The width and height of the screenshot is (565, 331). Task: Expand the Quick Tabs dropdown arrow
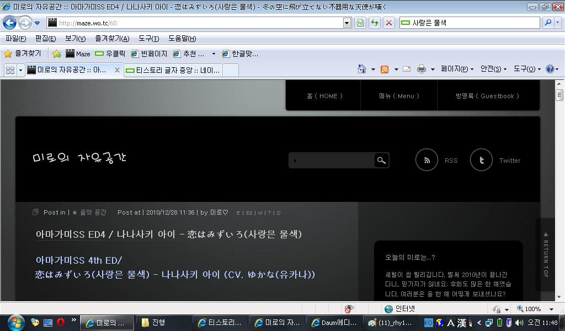[x=21, y=70]
